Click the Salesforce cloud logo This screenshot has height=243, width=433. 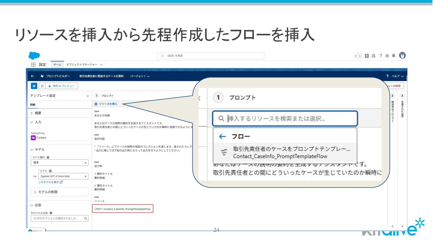click(x=34, y=55)
